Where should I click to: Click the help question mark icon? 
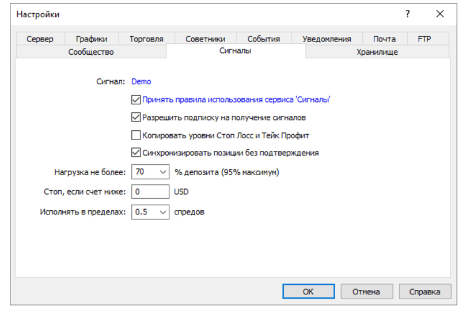point(408,14)
